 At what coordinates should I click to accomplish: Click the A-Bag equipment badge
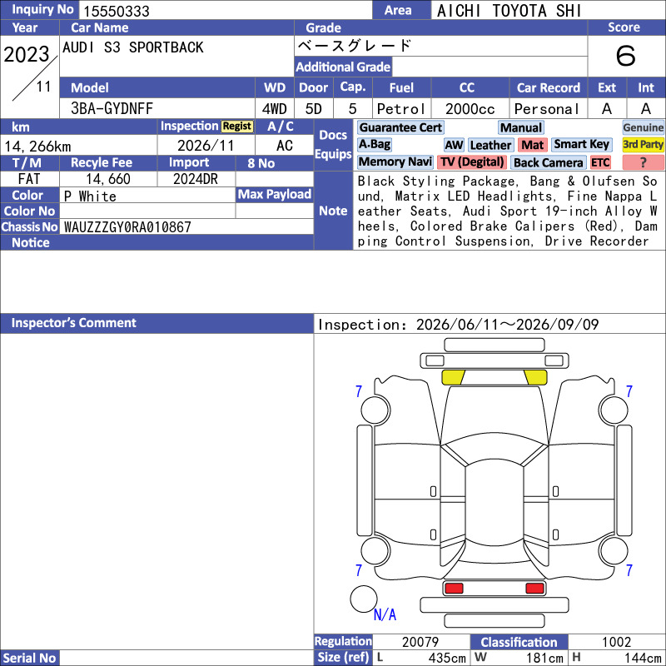pyautogui.click(x=374, y=145)
